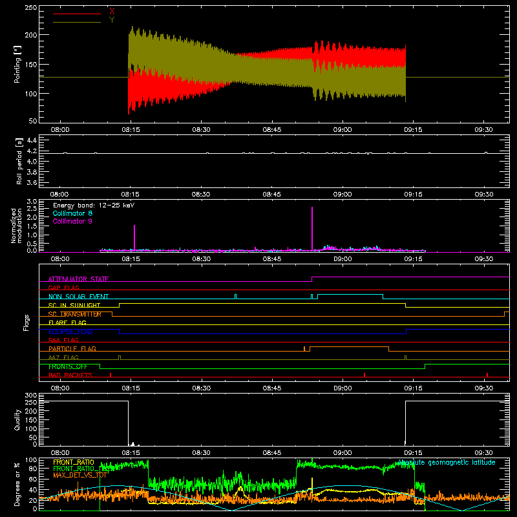Click the 3.6 tick label on Roll period axis

pyautogui.click(x=32, y=182)
